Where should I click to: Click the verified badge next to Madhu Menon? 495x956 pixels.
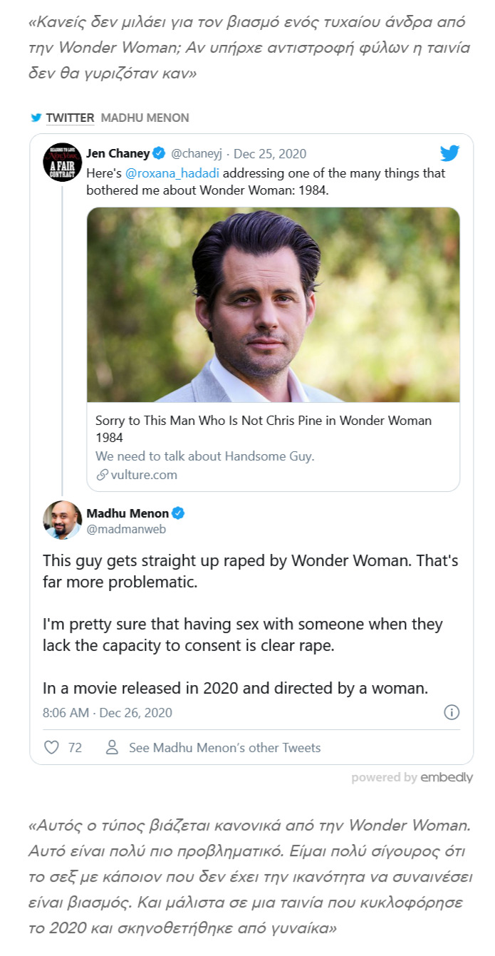point(179,513)
